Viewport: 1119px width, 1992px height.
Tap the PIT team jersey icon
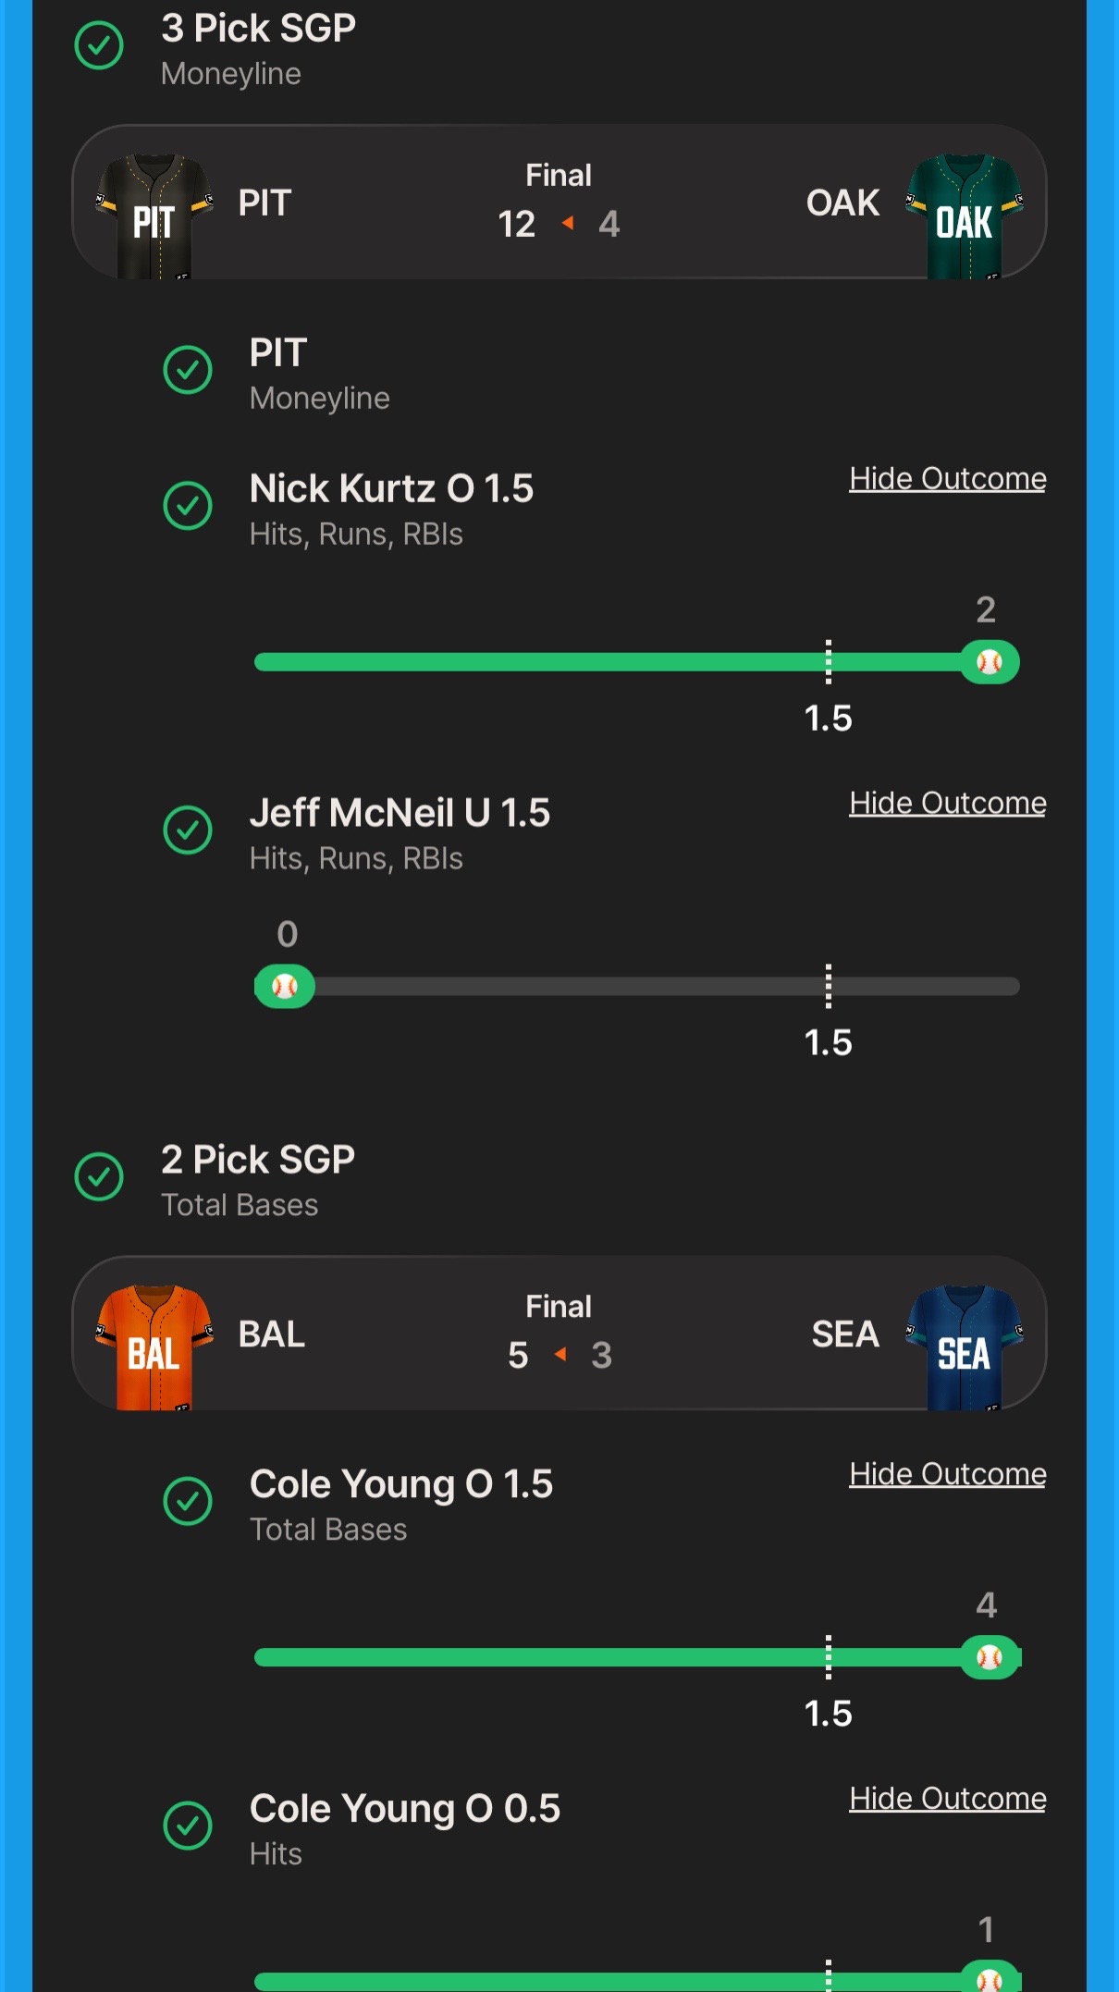(154, 216)
